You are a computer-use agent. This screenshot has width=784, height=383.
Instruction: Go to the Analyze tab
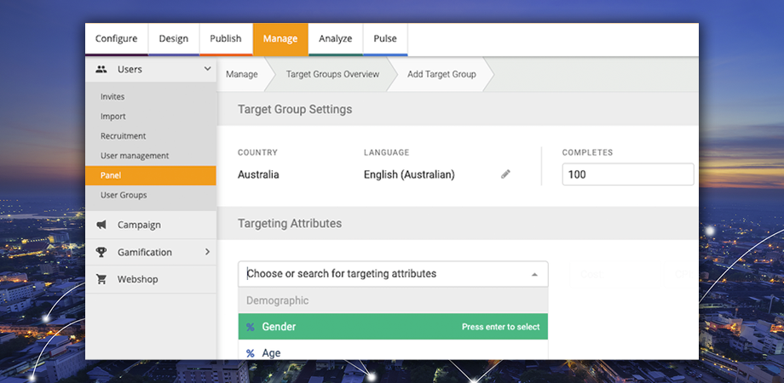tap(336, 39)
